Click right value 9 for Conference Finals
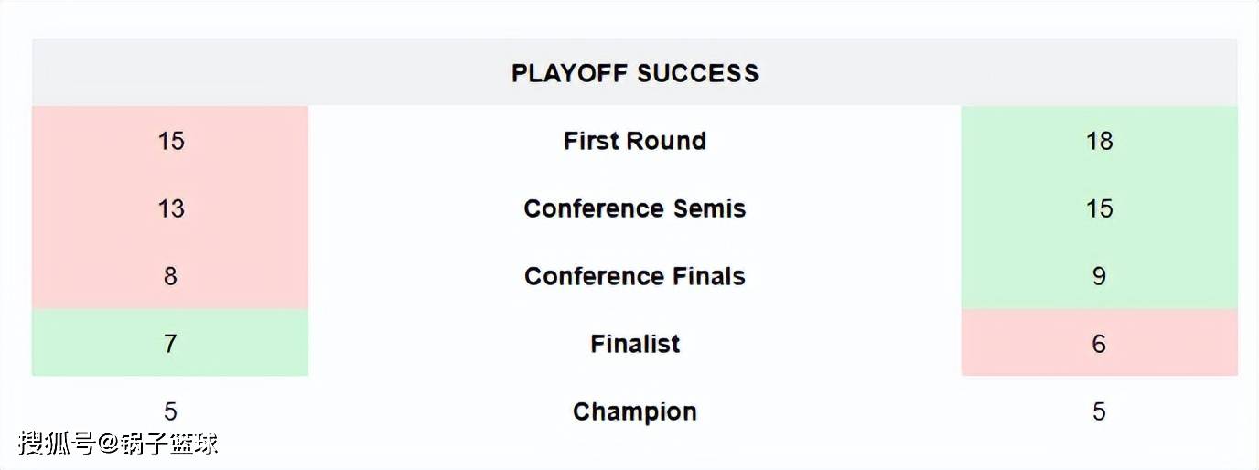The height and width of the screenshot is (470, 1259). [x=1099, y=276]
